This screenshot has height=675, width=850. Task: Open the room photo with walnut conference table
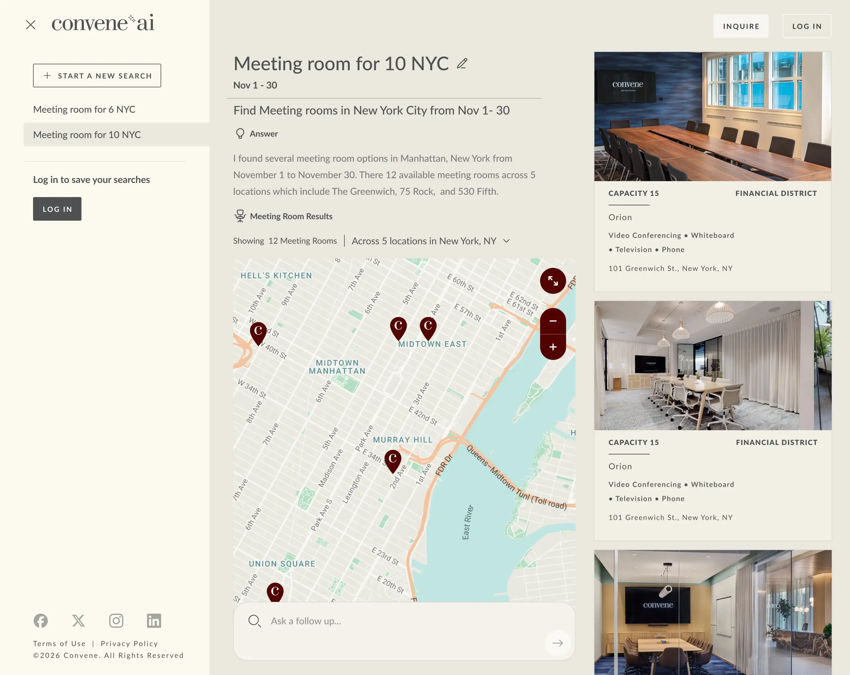713,116
